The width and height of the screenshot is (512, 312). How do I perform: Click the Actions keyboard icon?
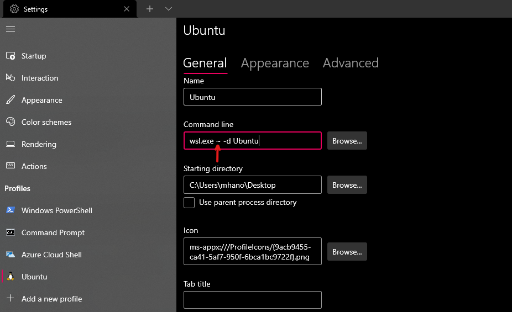click(x=11, y=166)
